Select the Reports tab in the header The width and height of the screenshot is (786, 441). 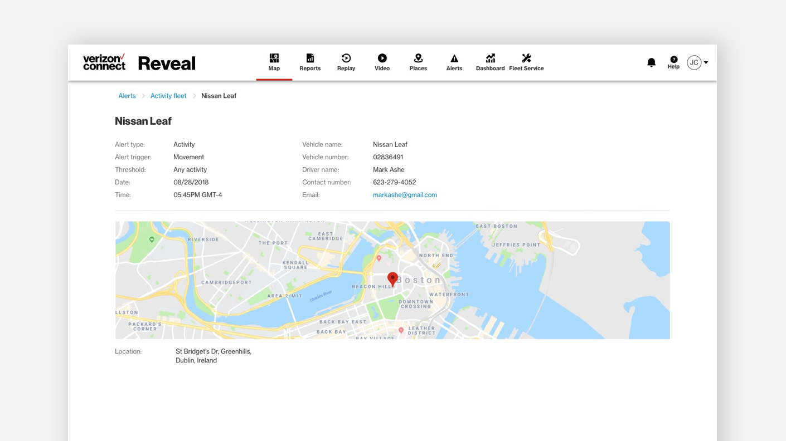pos(309,62)
